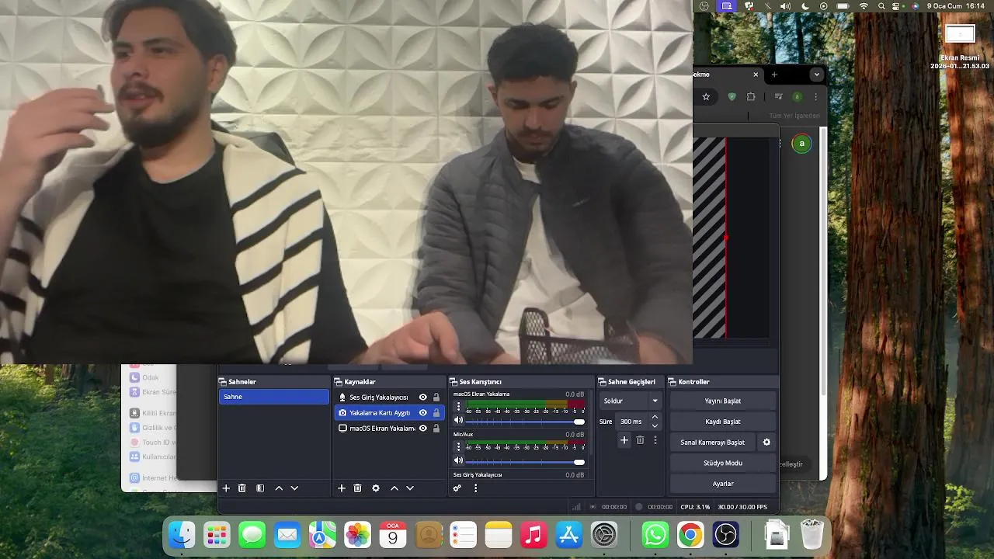This screenshot has width=994, height=559.
Task: Open source properties gear in Kaynaklar
Action: (376, 488)
